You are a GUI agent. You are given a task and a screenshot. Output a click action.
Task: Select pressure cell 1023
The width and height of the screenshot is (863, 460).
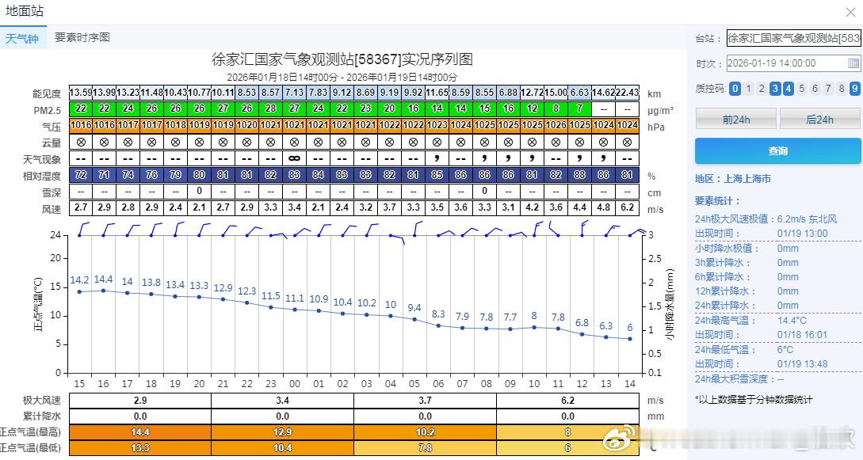click(437, 125)
